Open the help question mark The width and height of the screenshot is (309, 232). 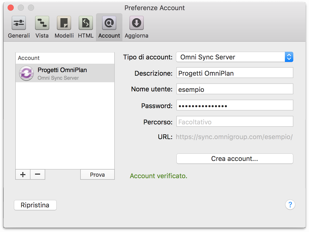290,205
